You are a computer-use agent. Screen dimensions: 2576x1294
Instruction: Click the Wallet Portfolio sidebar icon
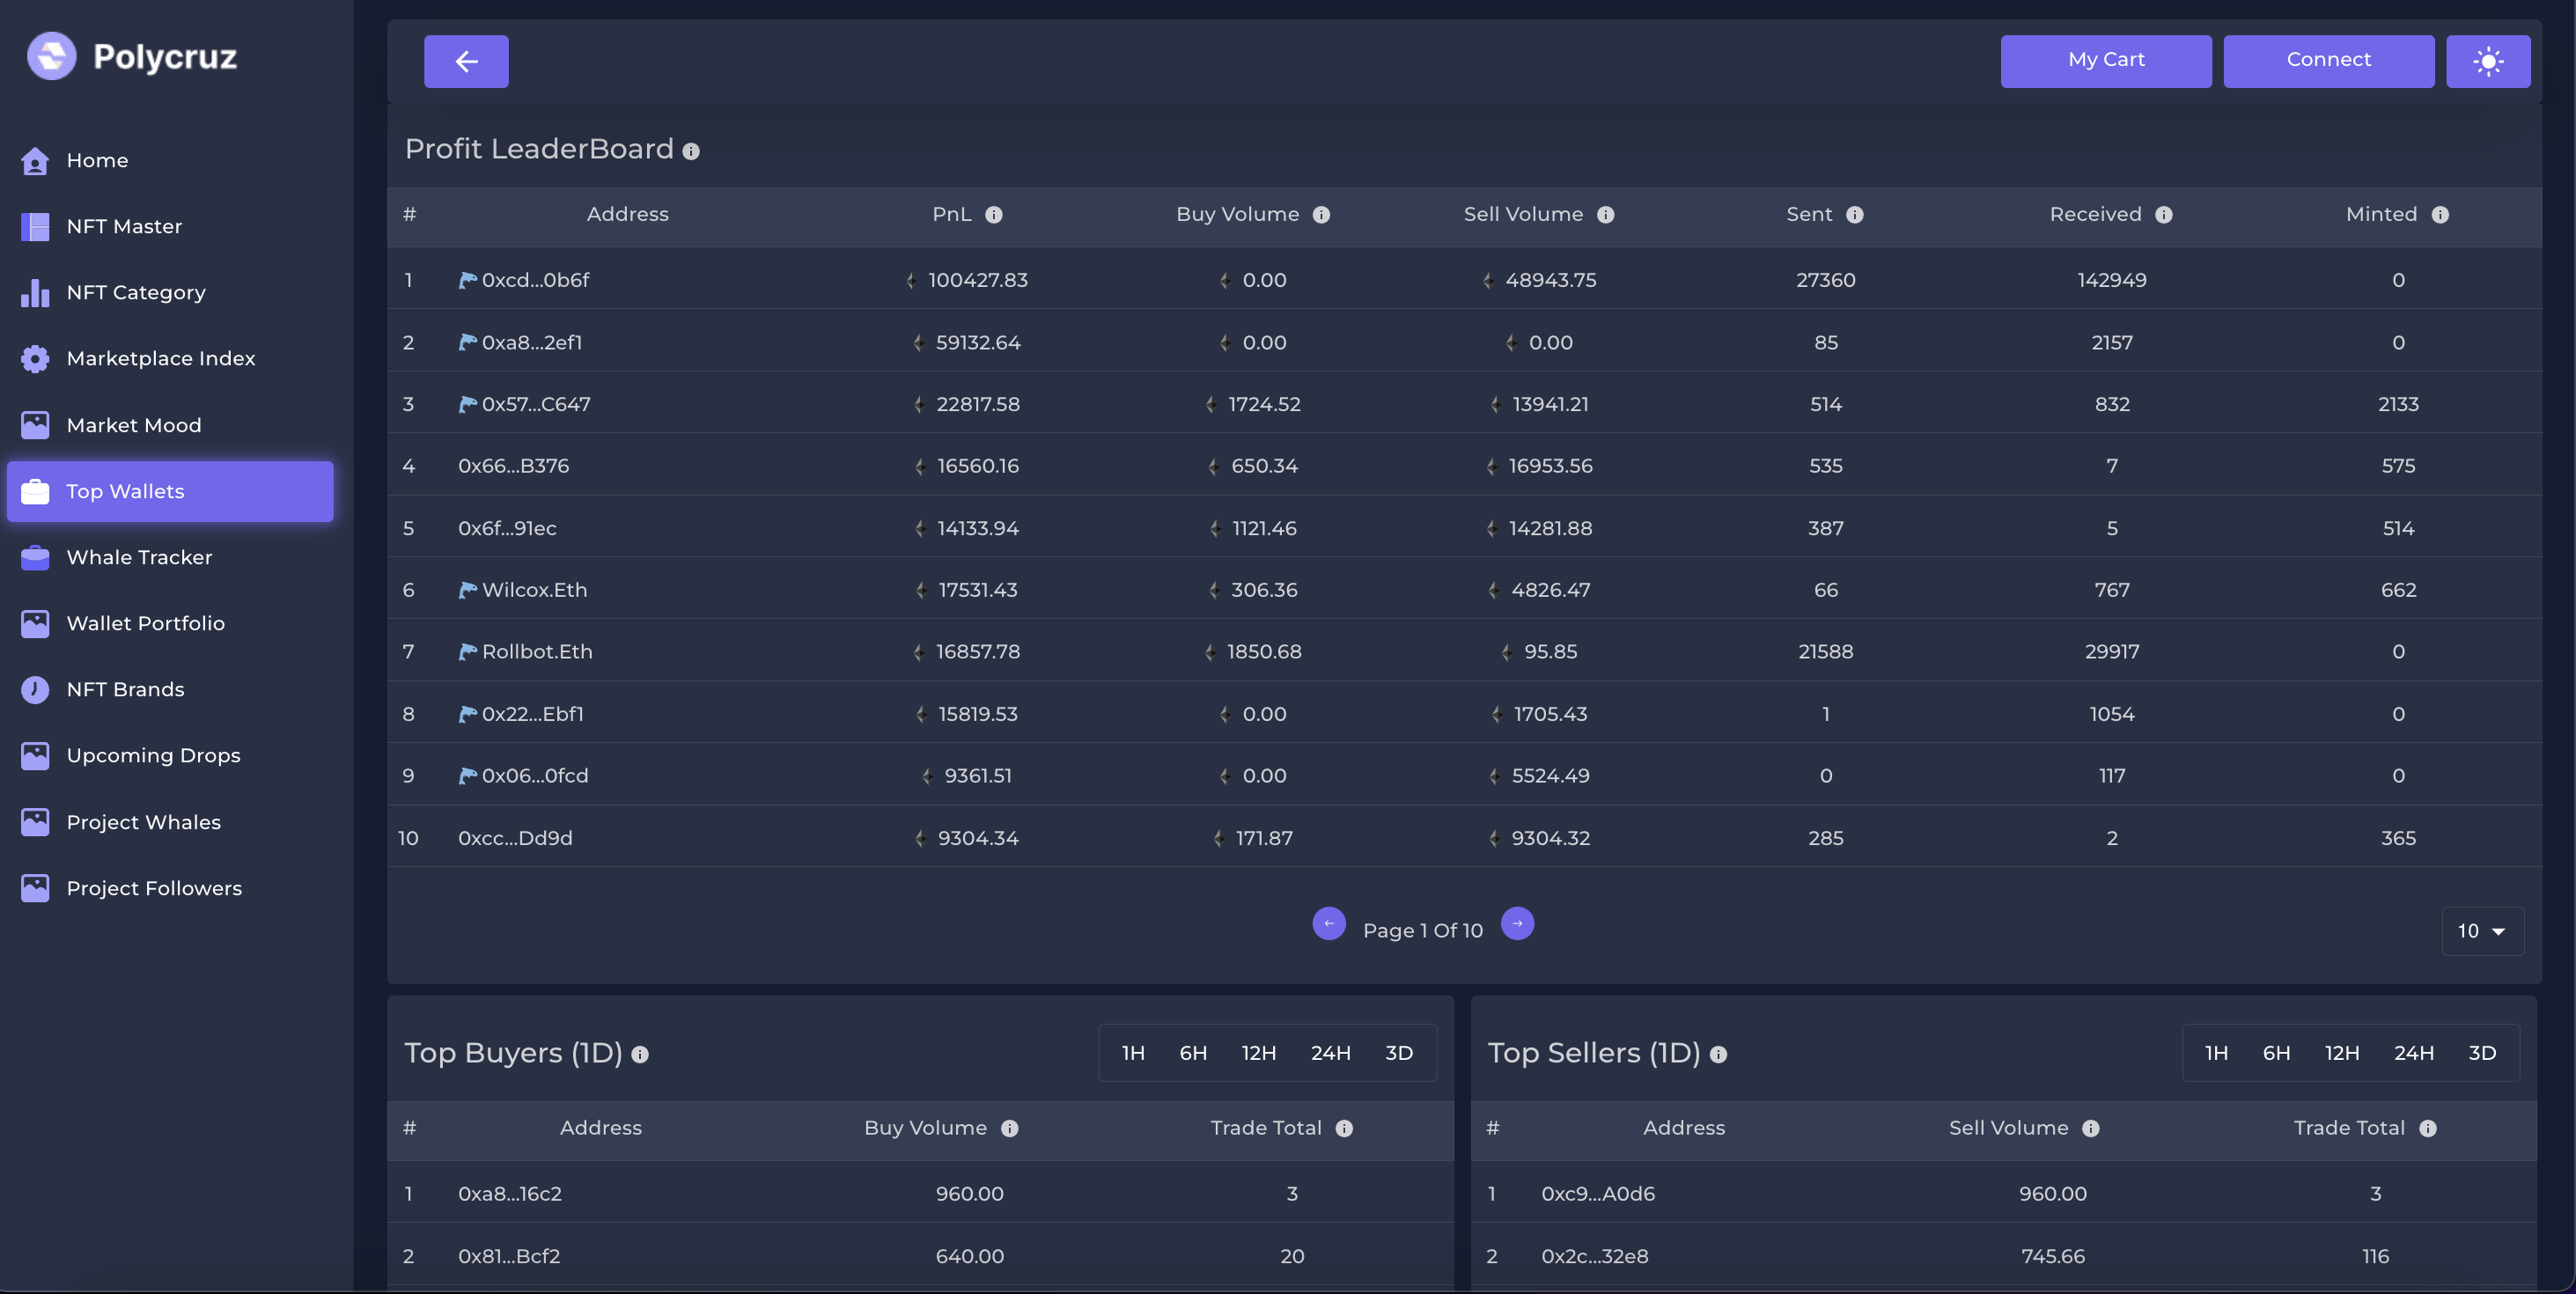click(35, 623)
